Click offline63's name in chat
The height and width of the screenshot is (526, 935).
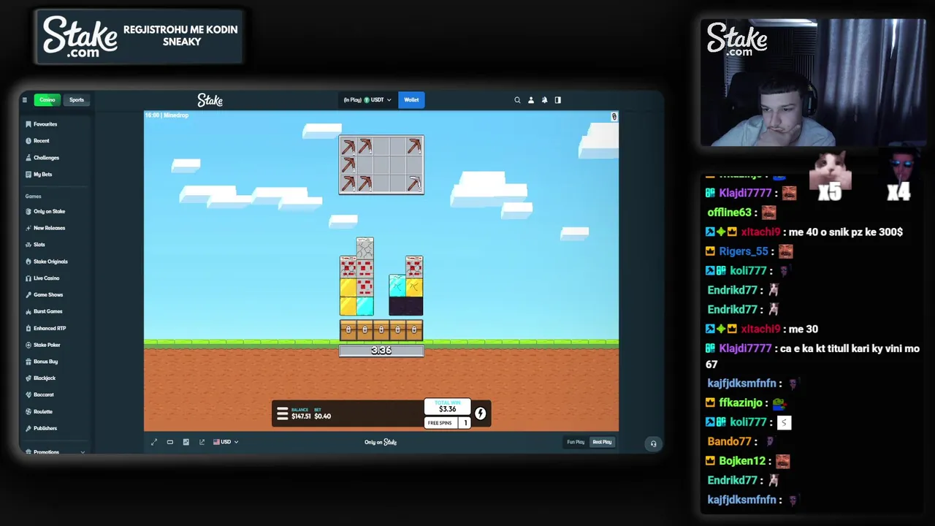click(x=729, y=213)
